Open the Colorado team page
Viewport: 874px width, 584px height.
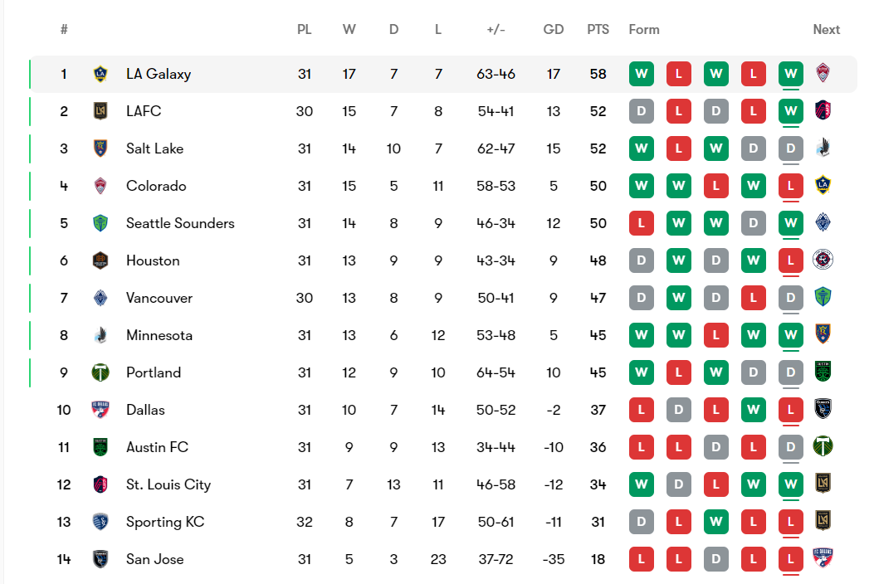[156, 186]
